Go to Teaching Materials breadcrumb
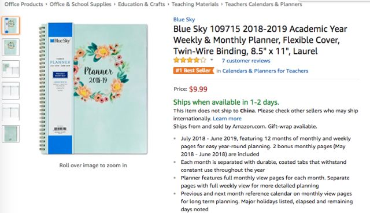Screen dimensions: 370x213 coord(195,4)
